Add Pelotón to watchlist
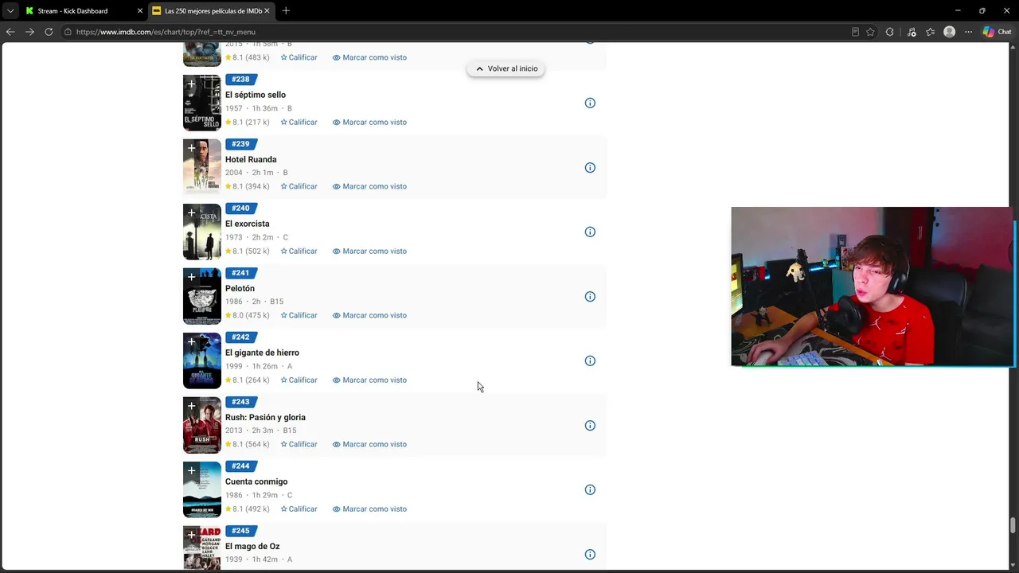 [x=191, y=277]
